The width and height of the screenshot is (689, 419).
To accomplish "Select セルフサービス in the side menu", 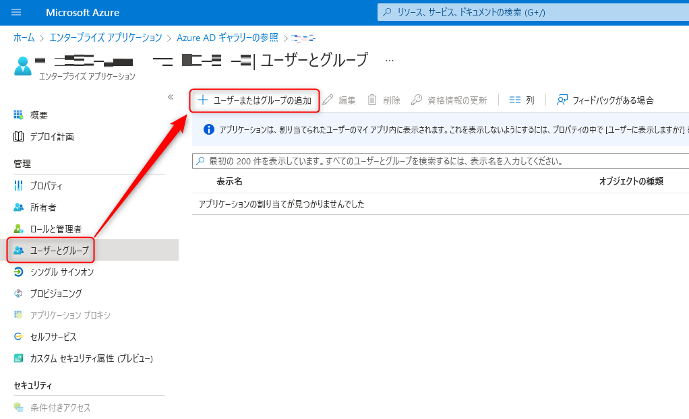I will tap(53, 337).
